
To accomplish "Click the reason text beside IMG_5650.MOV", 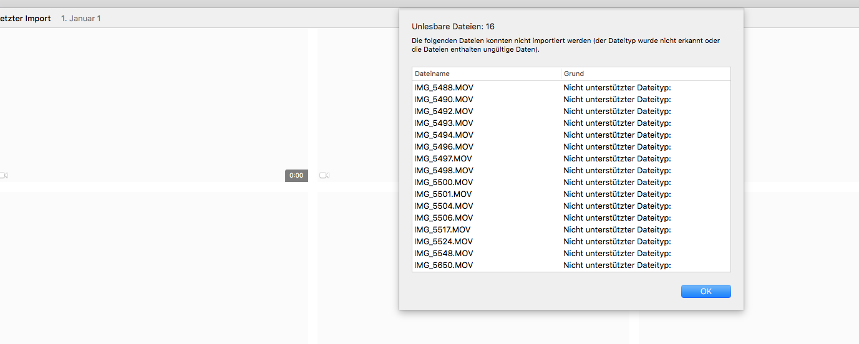I will click(x=617, y=265).
